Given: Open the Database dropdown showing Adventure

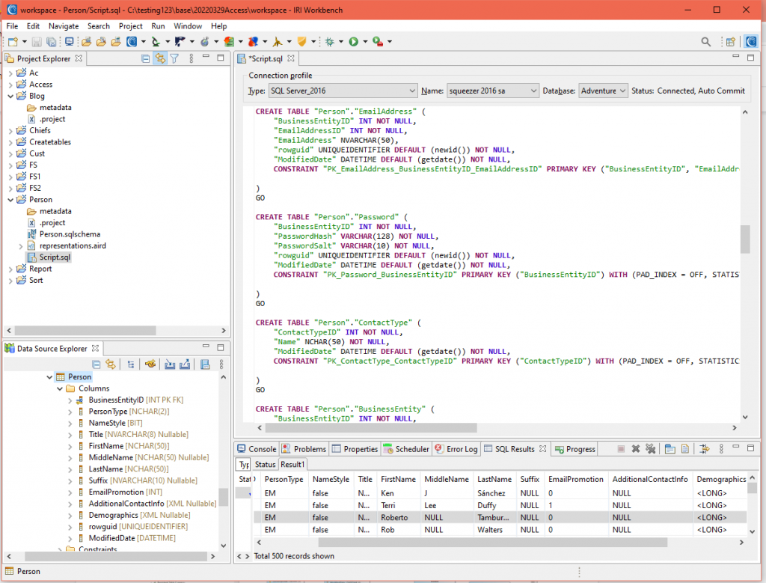Looking at the screenshot, I should (603, 90).
